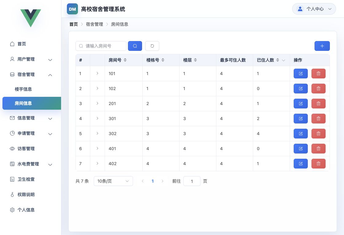Screen dimensions: 344x235
Task: Edit room 301 row
Action: [300, 119]
